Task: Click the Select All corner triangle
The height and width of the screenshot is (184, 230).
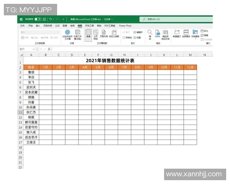Action: 21,55
